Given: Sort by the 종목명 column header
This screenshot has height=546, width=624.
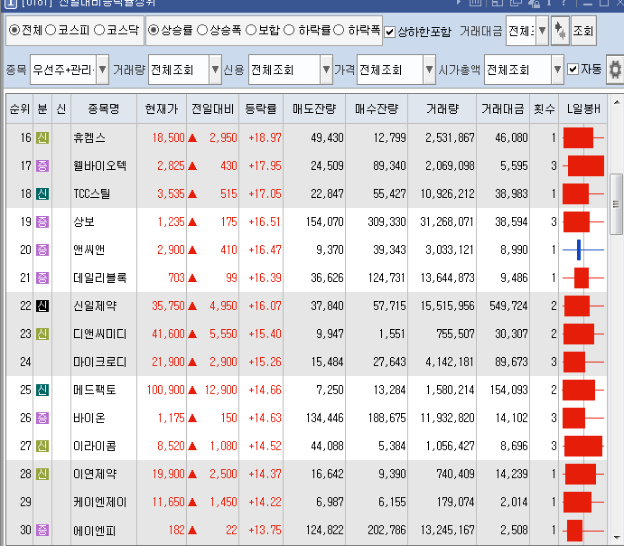Looking at the screenshot, I should coord(104,108).
